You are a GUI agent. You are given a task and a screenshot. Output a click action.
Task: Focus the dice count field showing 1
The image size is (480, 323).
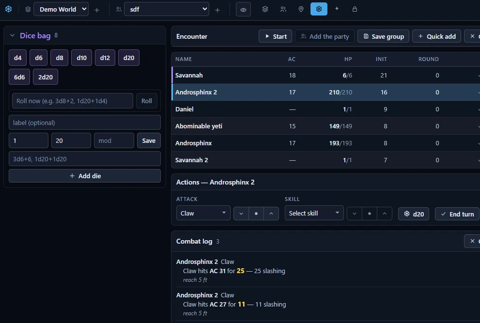point(29,140)
